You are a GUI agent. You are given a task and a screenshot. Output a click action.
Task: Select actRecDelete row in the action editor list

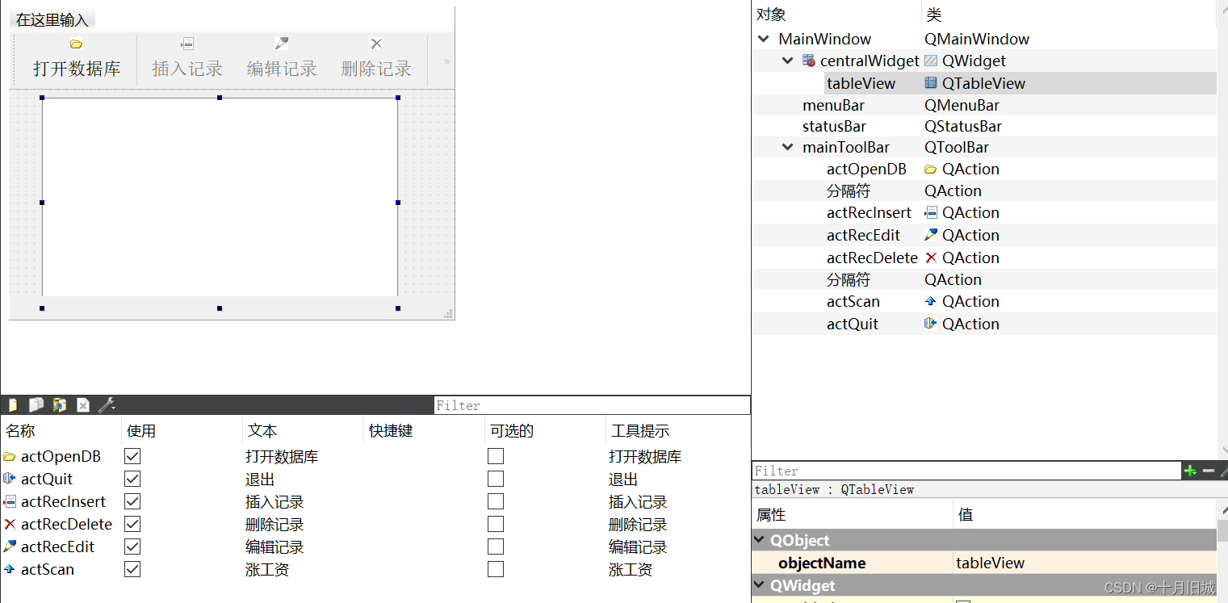[x=375, y=524]
